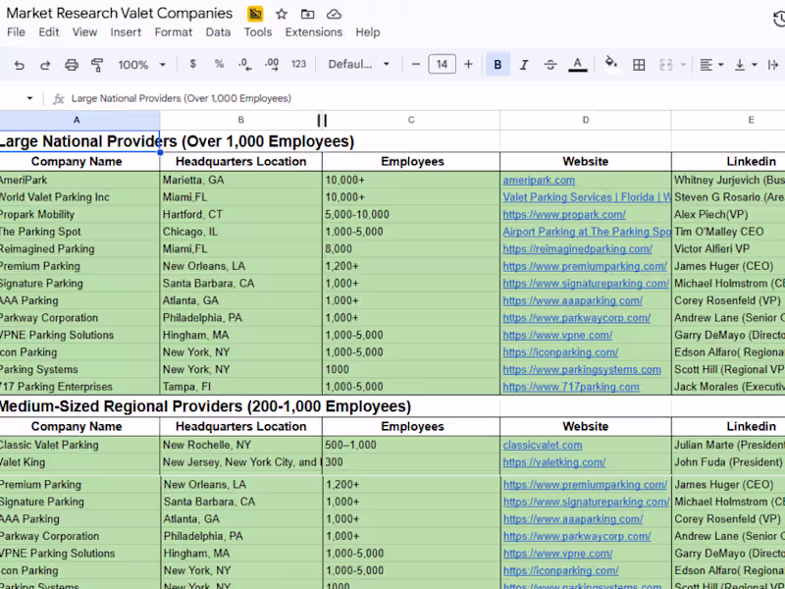This screenshot has height=589, width=785.
Task: Toggle Strikethrough formatting
Action: (x=550, y=65)
